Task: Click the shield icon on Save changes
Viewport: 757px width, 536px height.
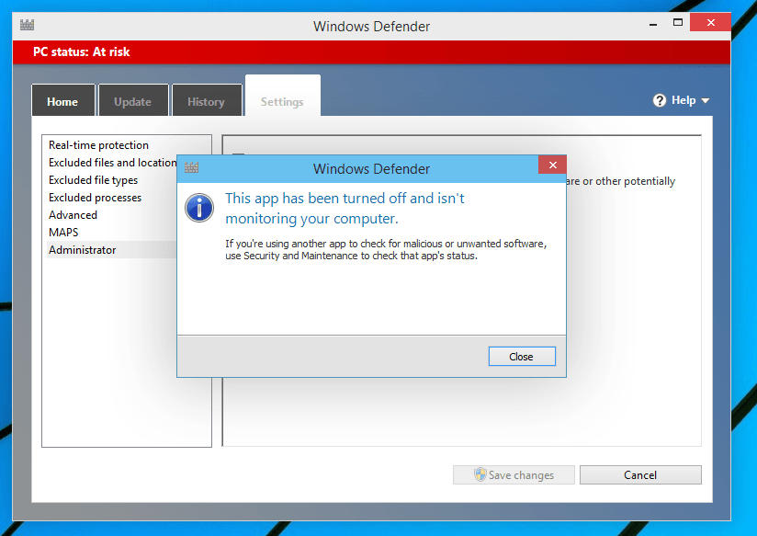Action: point(480,474)
